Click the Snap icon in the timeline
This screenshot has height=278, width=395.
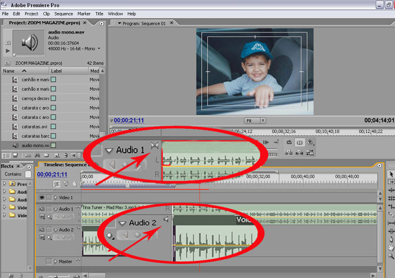[56, 184]
